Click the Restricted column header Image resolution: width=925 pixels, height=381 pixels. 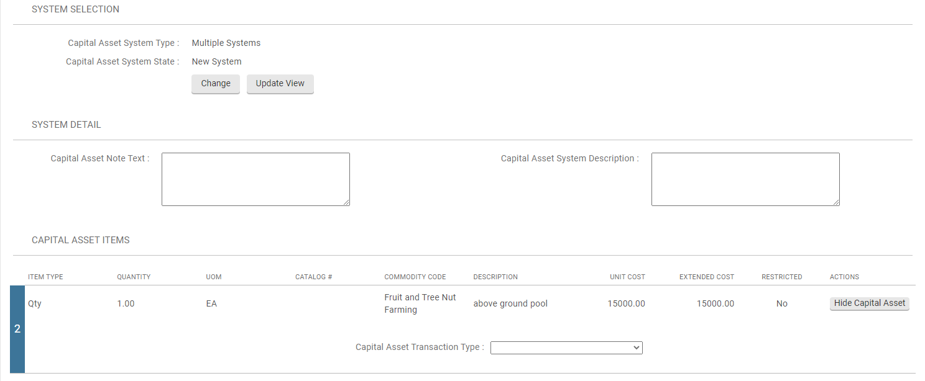point(781,277)
